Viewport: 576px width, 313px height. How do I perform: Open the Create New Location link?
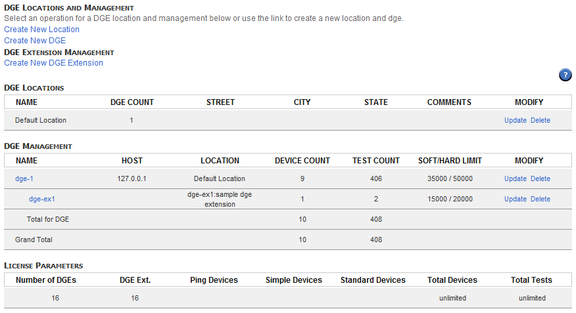41,30
